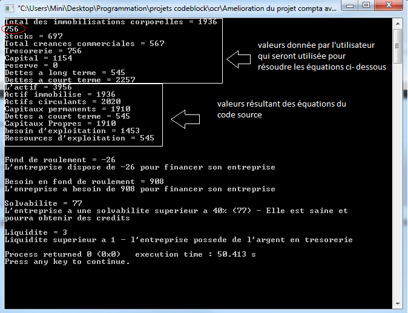
Task: Click the 'Tresorerie = 756' line
Action: (43, 51)
